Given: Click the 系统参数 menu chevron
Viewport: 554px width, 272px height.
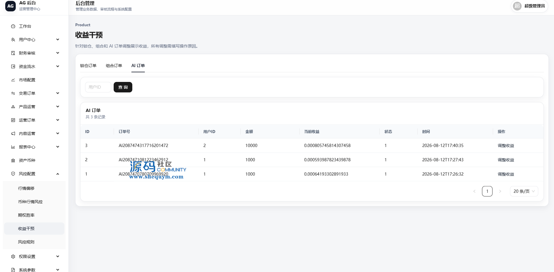Looking at the screenshot, I should pyautogui.click(x=58, y=270).
